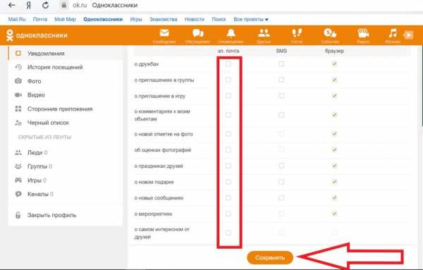Go back with the browser arrow

11,5
